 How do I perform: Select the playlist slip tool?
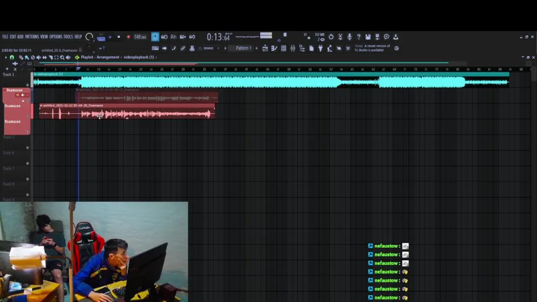pyautogui.click(x=44, y=57)
